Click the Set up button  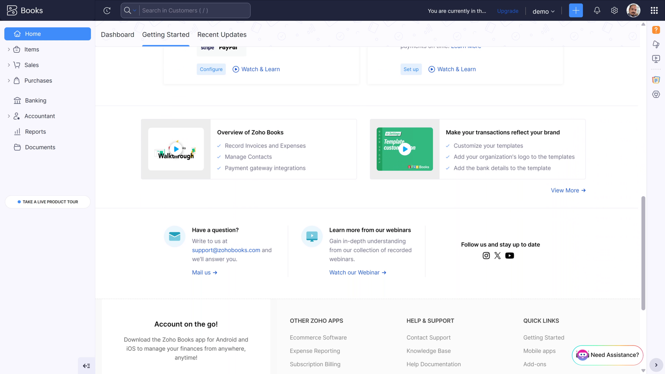tap(411, 69)
